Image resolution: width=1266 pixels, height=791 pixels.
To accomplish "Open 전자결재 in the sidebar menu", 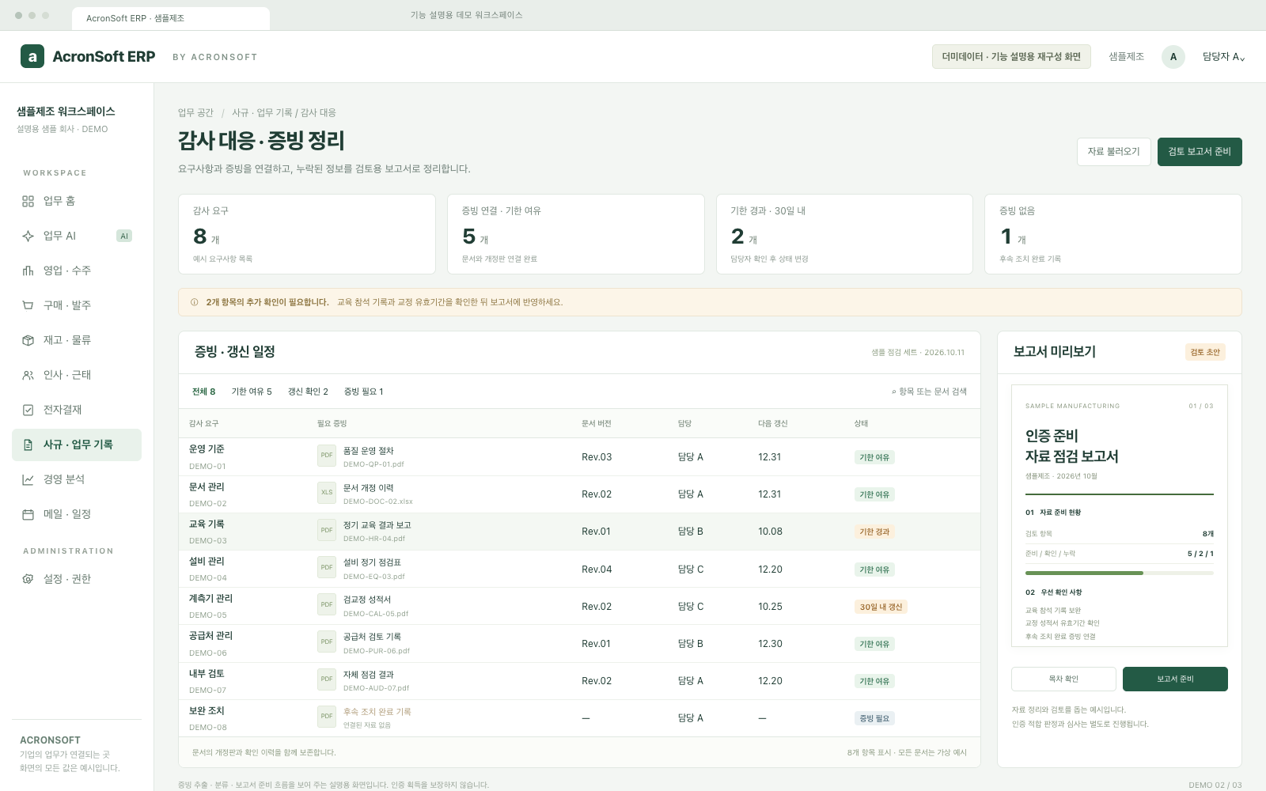I will (77, 410).
